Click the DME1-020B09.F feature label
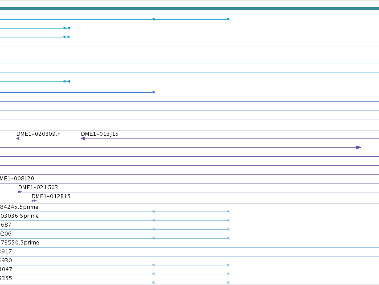 click(38, 134)
